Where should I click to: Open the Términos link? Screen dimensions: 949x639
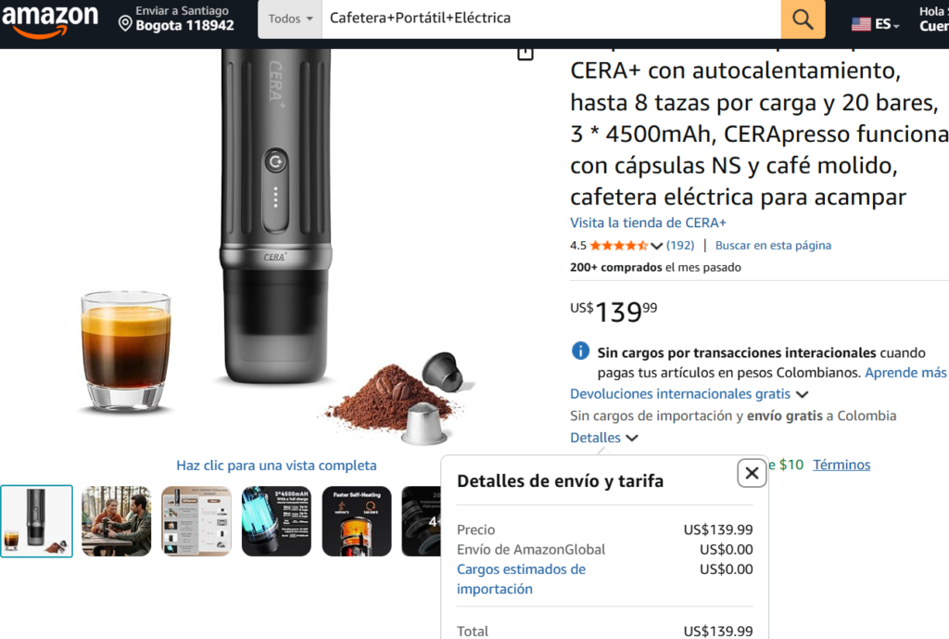pyautogui.click(x=841, y=465)
